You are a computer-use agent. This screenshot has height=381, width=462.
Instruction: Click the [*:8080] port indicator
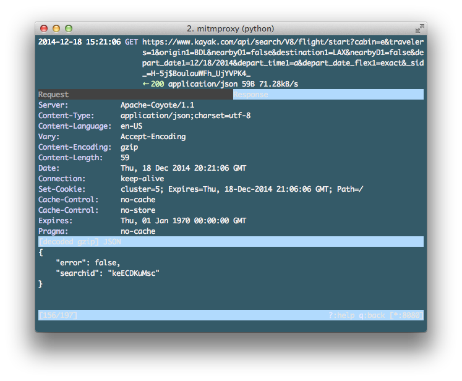[407, 315]
